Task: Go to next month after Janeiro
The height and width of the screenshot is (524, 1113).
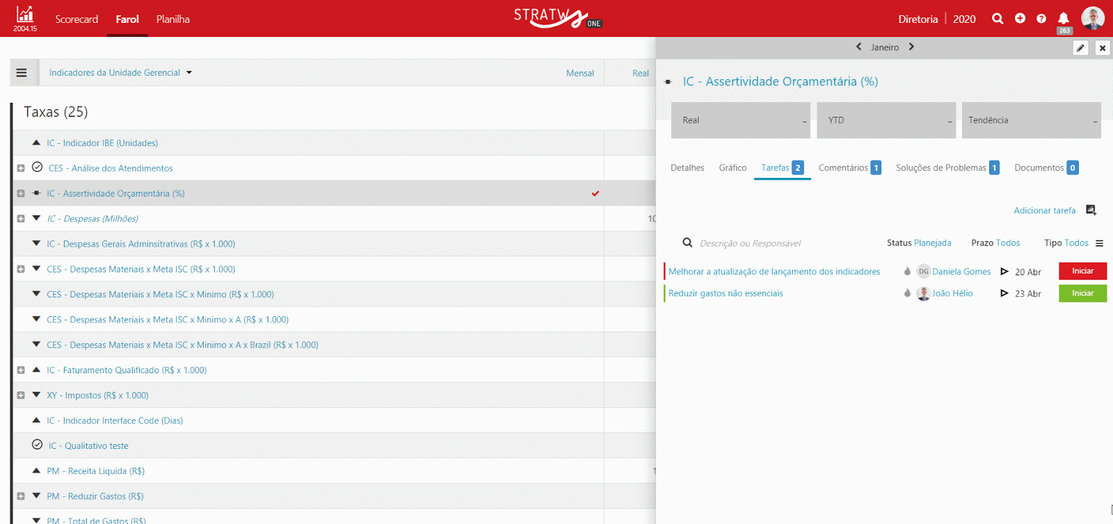Action: pos(911,47)
